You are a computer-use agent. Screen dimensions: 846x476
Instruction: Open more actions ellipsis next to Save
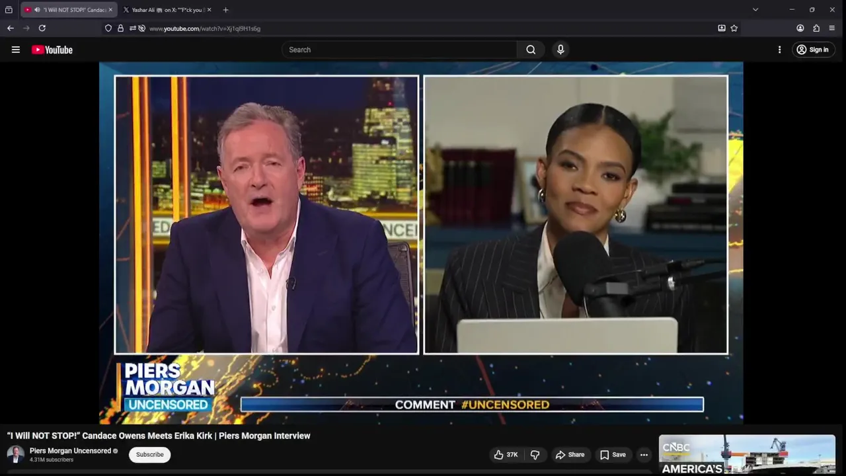644,455
